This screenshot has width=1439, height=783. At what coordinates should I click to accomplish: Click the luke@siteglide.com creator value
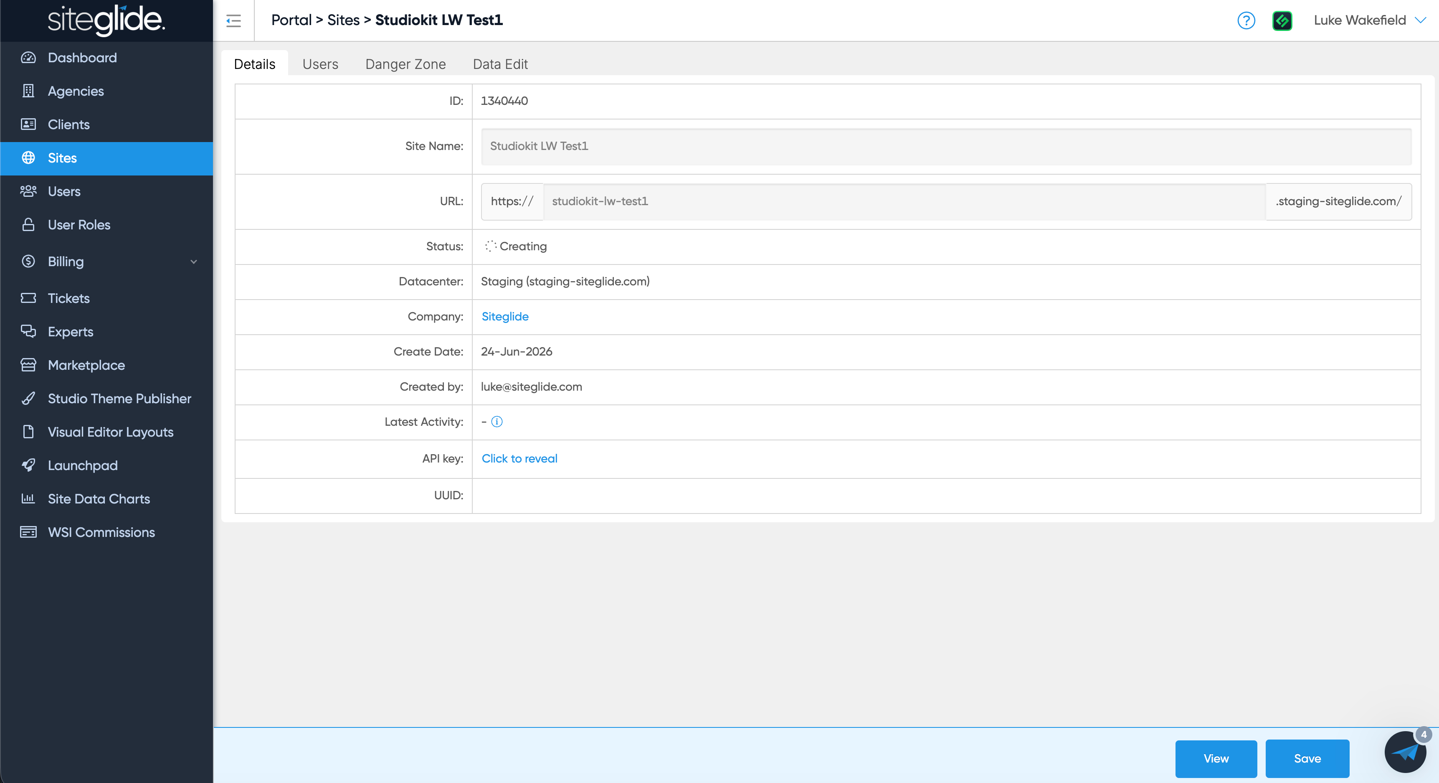pyautogui.click(x=531, y=387)
